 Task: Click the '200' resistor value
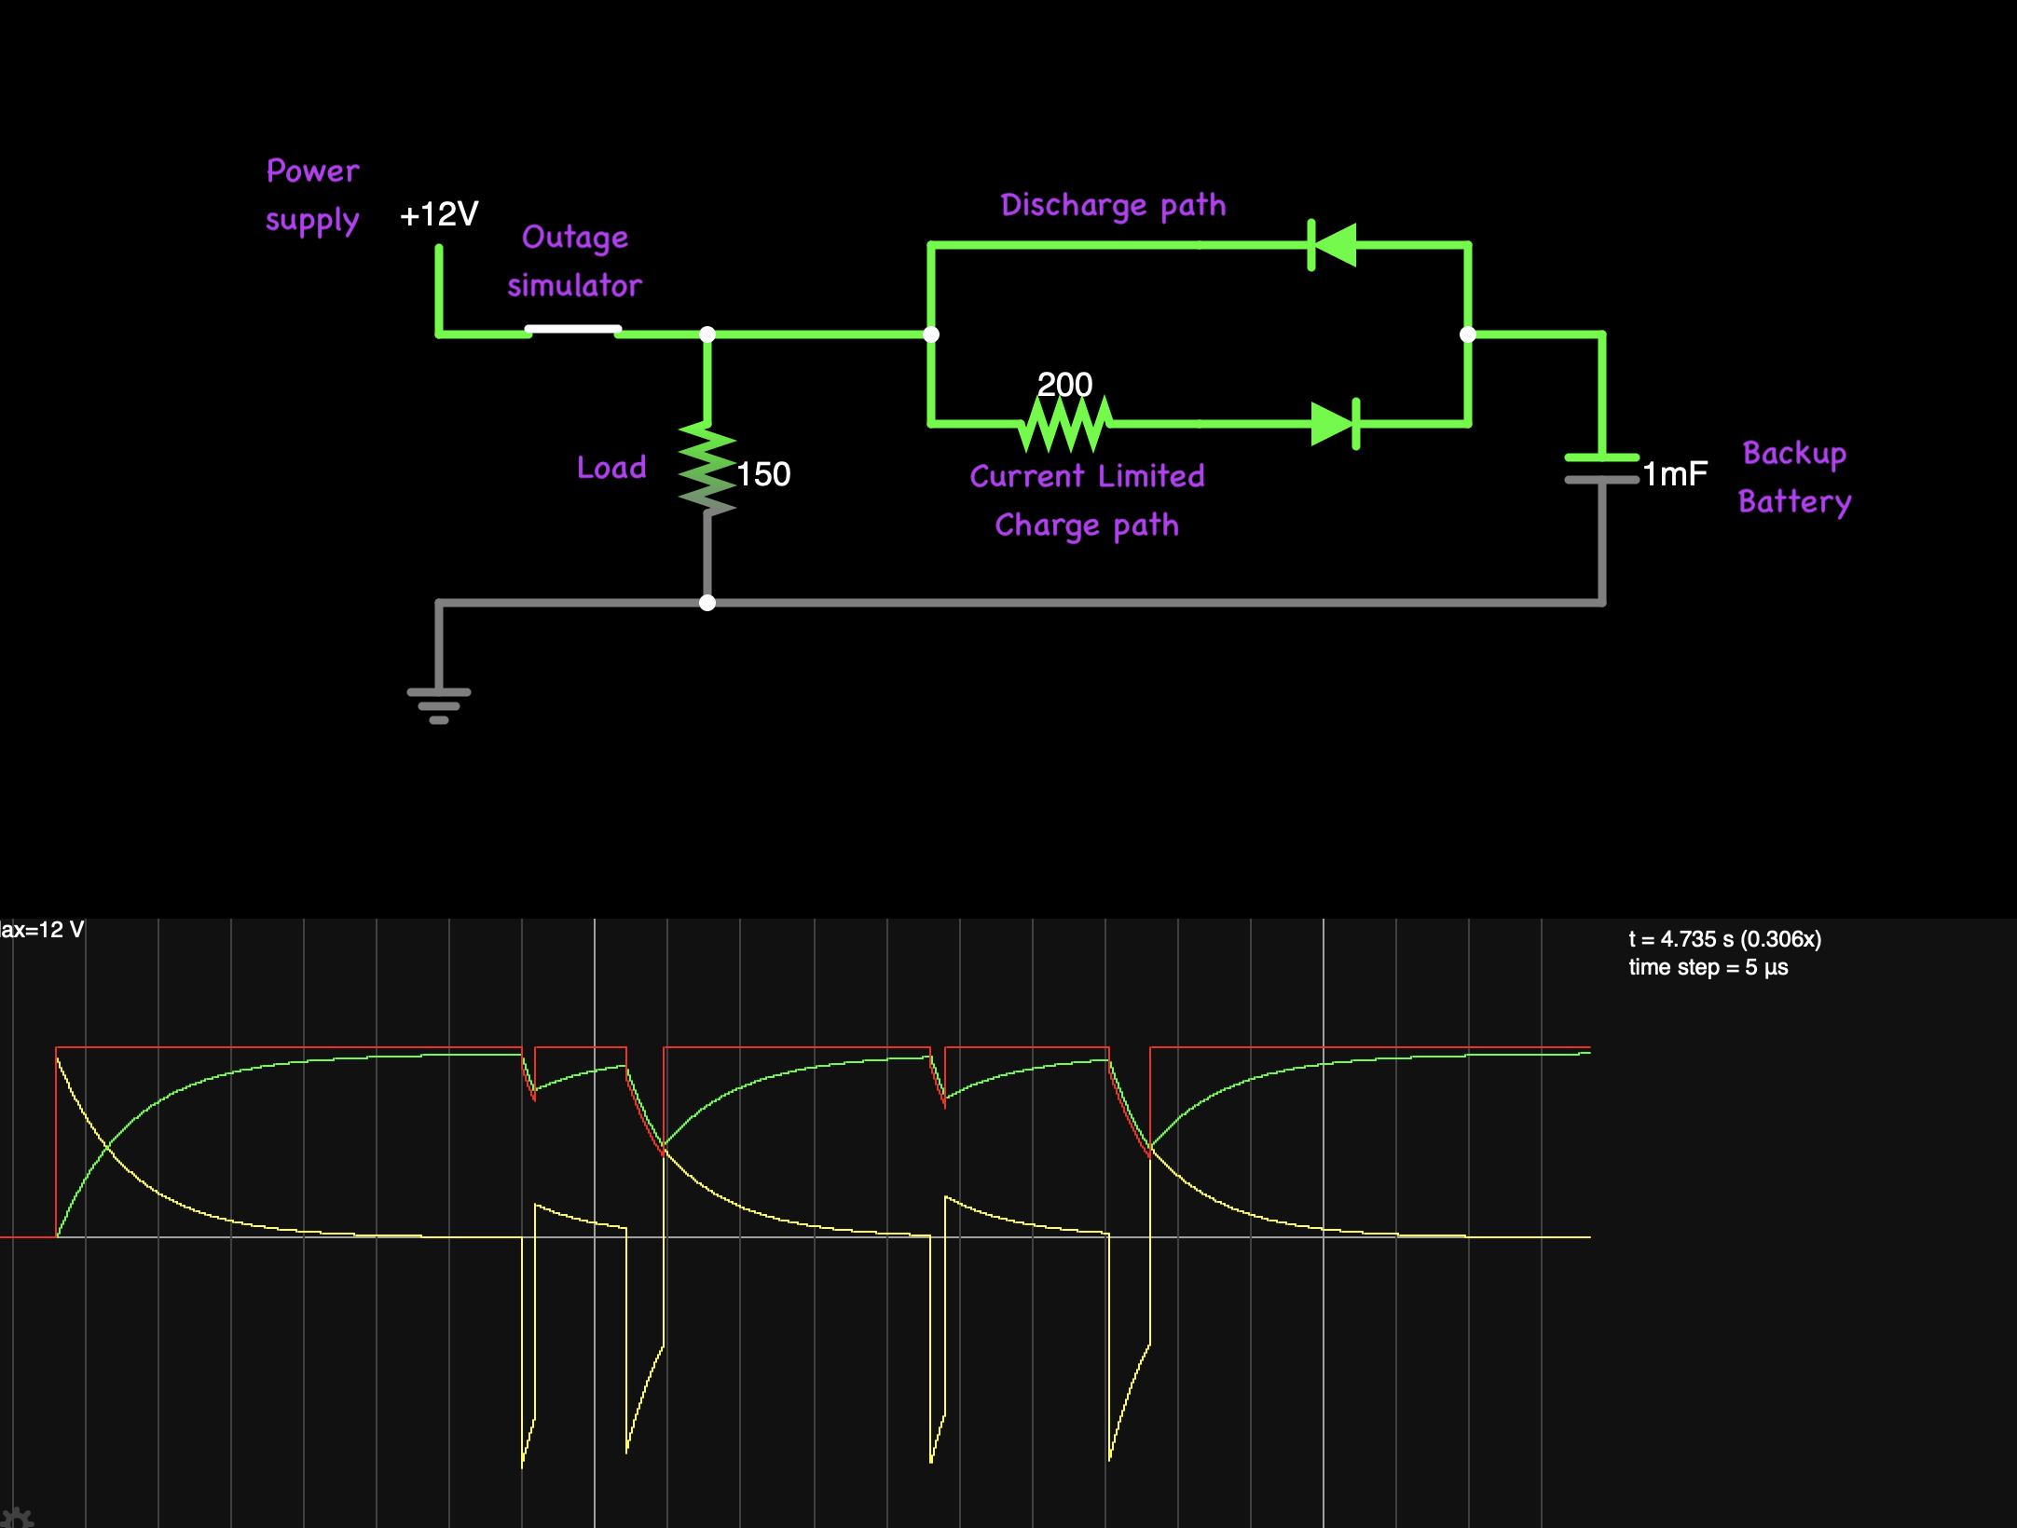[x=1064, y=384]
